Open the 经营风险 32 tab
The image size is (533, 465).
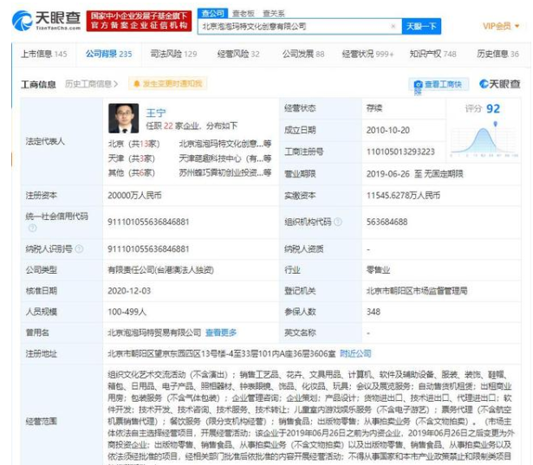(238, 54)
